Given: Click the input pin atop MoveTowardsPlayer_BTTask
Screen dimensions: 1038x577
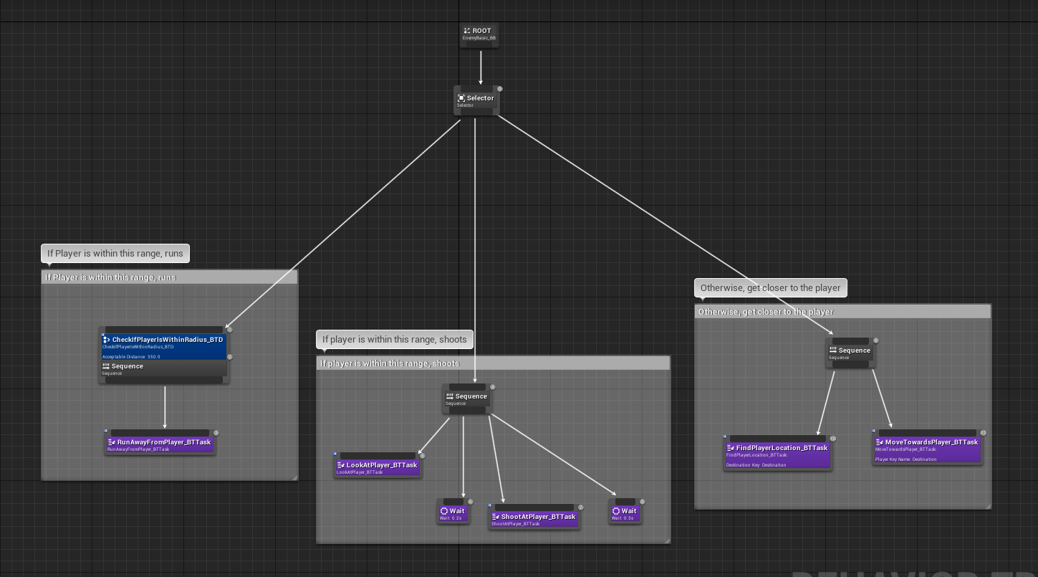Looking at the screenshot, I should point(928,434).
